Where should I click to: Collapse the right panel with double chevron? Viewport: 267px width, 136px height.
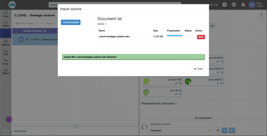[261, 15]
